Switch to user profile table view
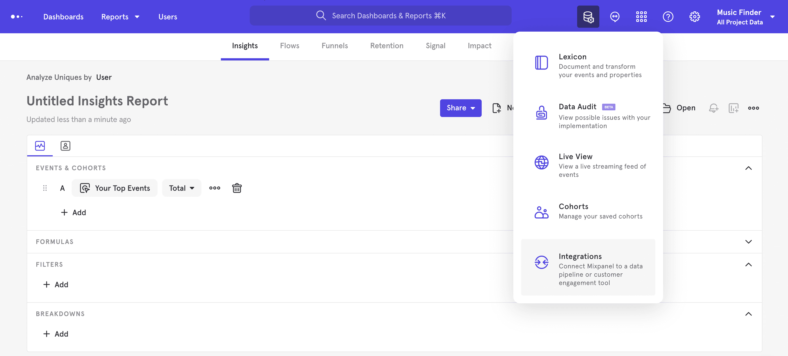The height and width of the screenshot is (356, 788). (x=65, y=145)
